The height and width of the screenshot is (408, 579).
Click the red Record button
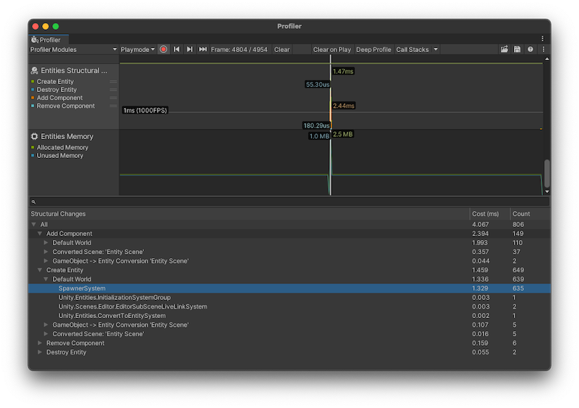(x=164, y=49)
